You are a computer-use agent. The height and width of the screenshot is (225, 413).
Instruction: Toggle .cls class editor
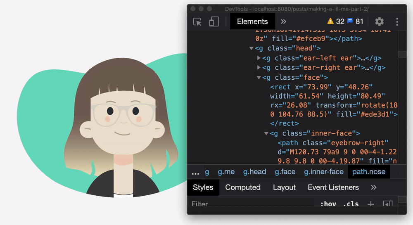coord(351,204)
